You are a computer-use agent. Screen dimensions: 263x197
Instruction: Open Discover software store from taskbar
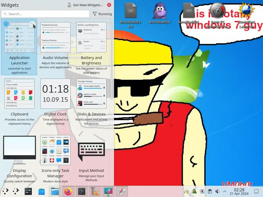pos(42,191)
